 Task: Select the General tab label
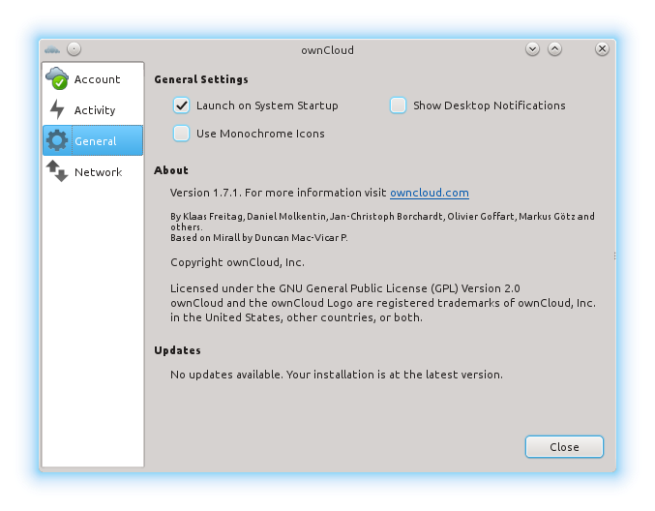tap(96, 141)
